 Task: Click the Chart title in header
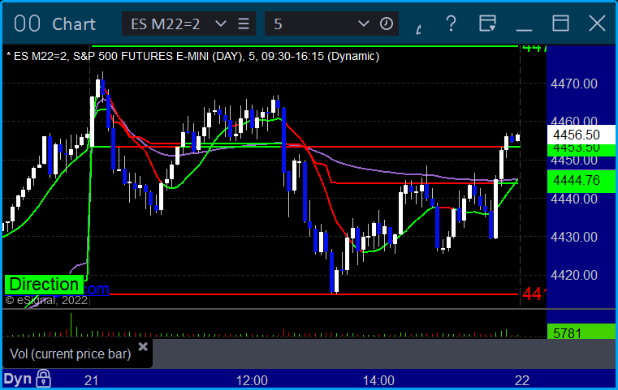point(74,24)
